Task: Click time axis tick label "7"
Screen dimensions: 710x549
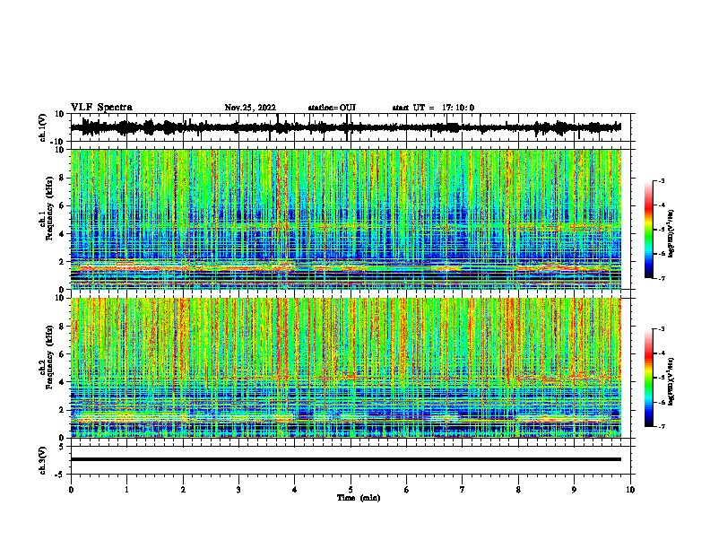Action: (463, 490)
